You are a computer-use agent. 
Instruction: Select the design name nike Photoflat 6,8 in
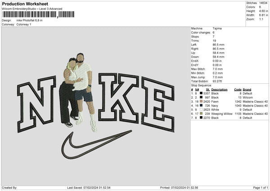(x=29, y=20)
